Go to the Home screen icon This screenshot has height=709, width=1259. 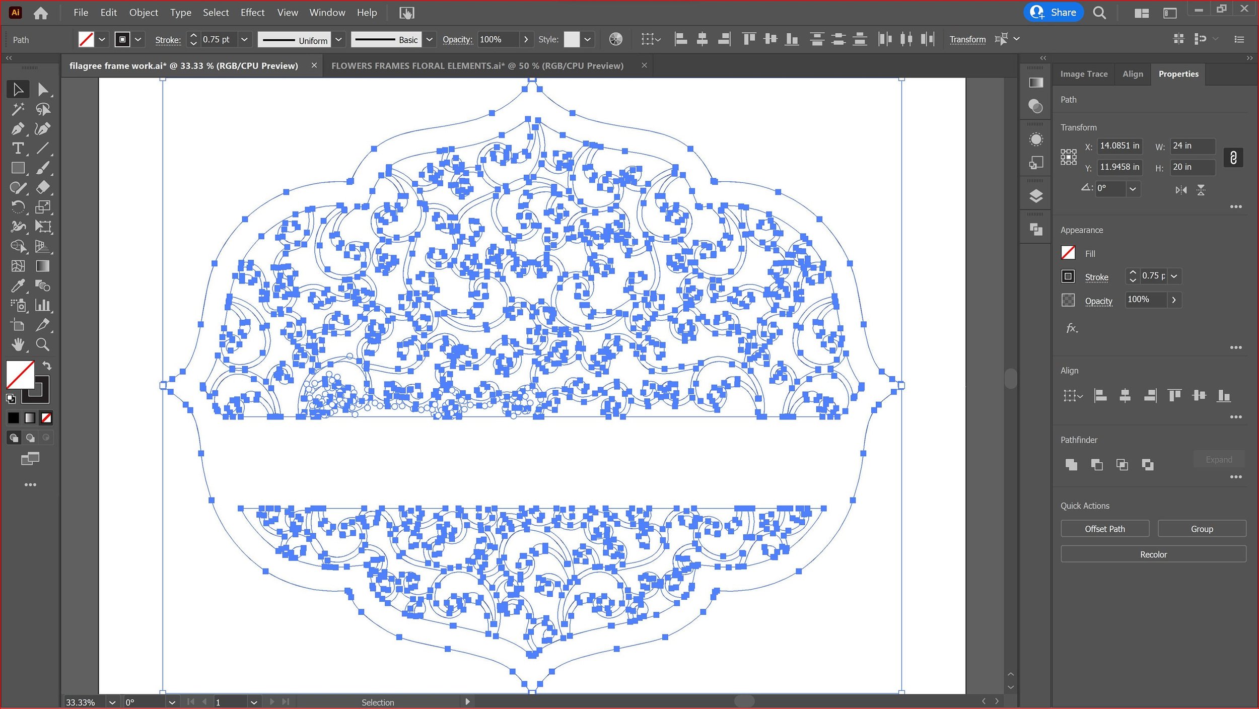pyautogui.click(x=41, y=13)
